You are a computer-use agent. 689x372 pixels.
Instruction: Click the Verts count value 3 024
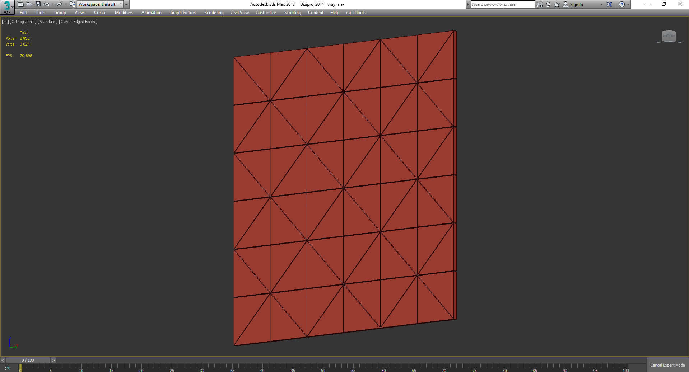[25, 44]
